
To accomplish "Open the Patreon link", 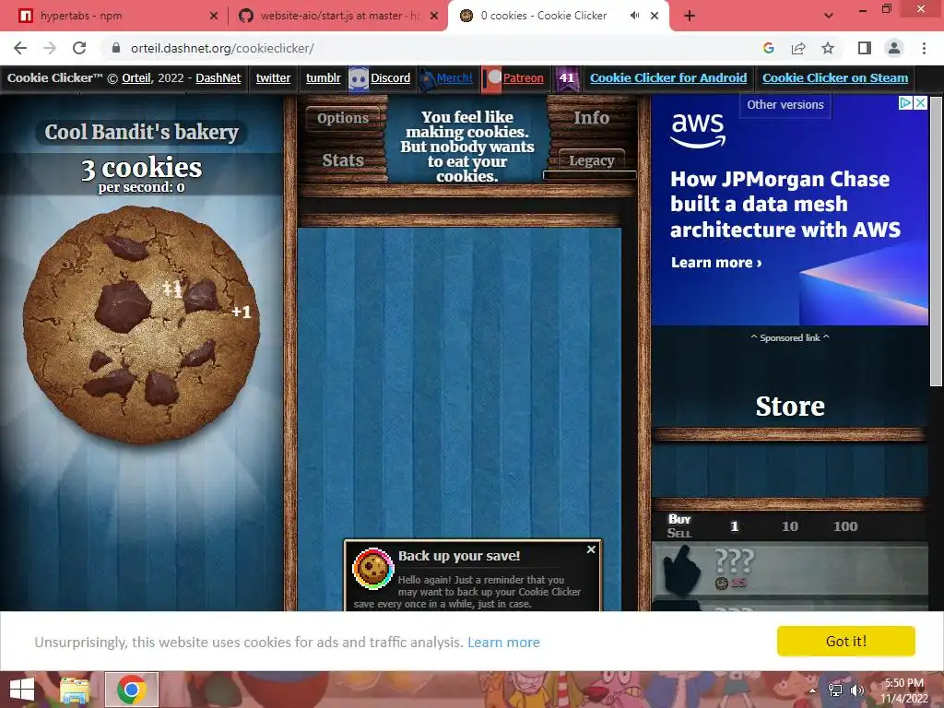I will [524, 78].
